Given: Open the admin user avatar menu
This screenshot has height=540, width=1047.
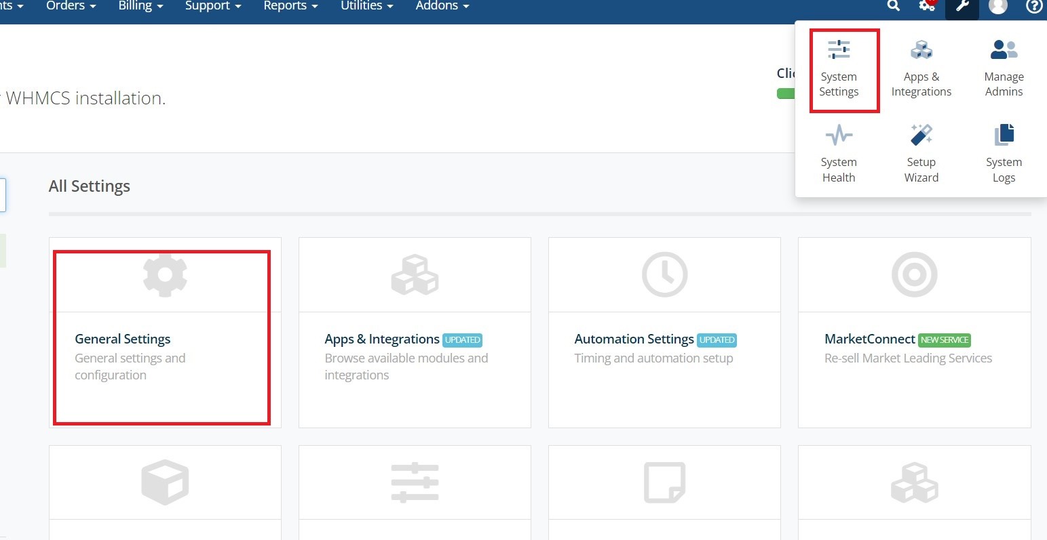Looking at the screenshot, I should click(x=998, y=5).
